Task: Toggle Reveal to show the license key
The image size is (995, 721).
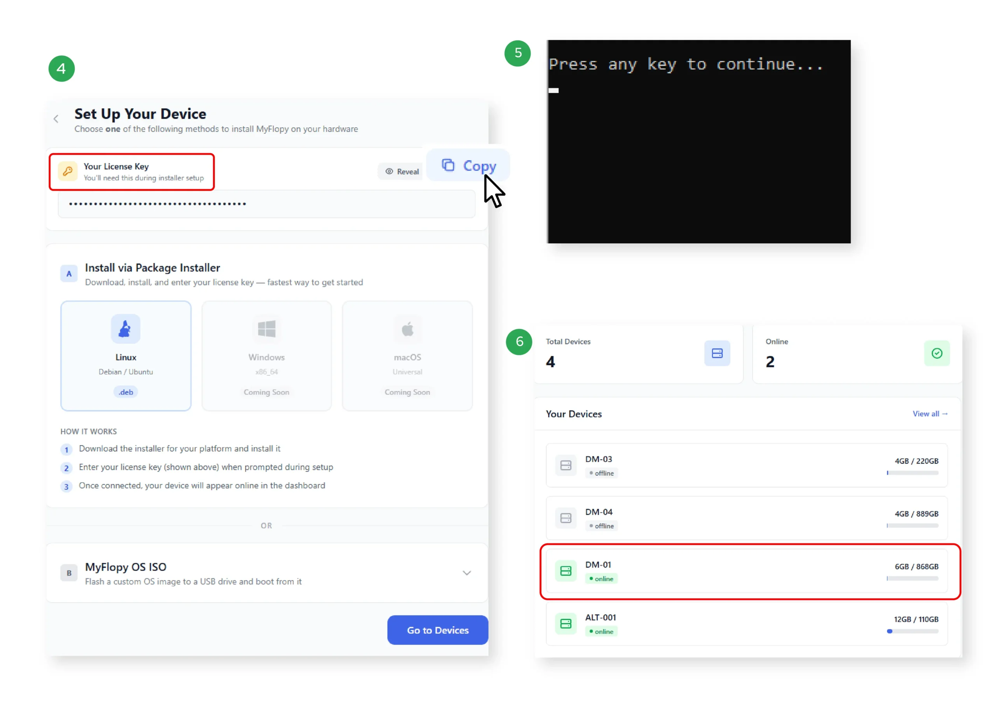Action: tap(402, 171)
